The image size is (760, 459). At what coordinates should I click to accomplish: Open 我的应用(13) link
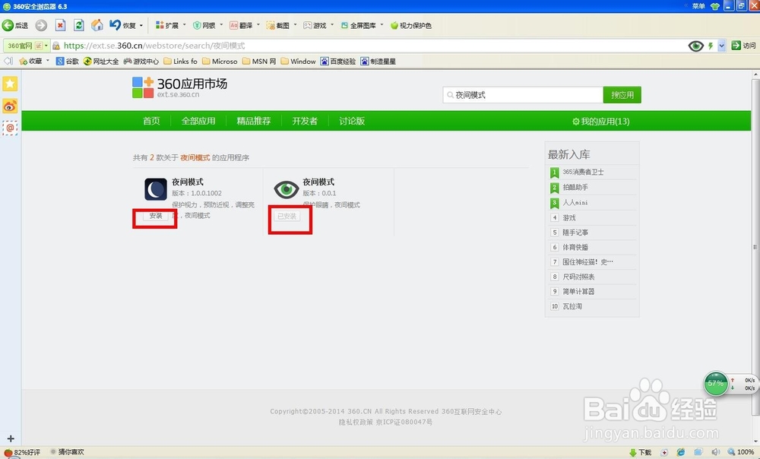click(601, 122)
